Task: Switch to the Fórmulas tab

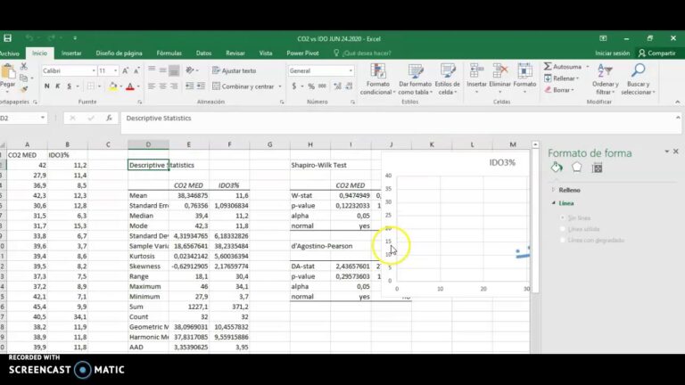Action: click(x=169, y=53)
